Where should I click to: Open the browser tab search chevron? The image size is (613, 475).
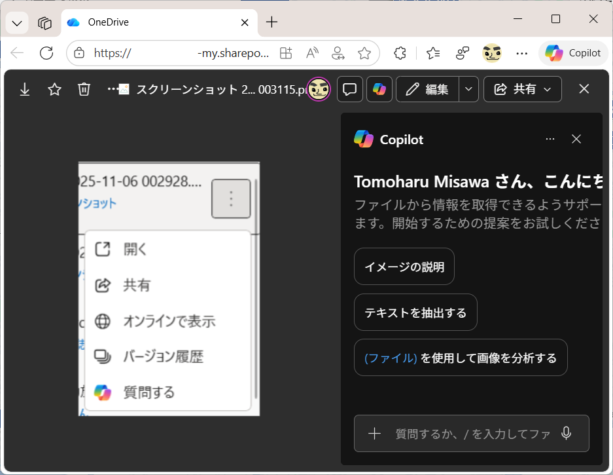[17, 23]
